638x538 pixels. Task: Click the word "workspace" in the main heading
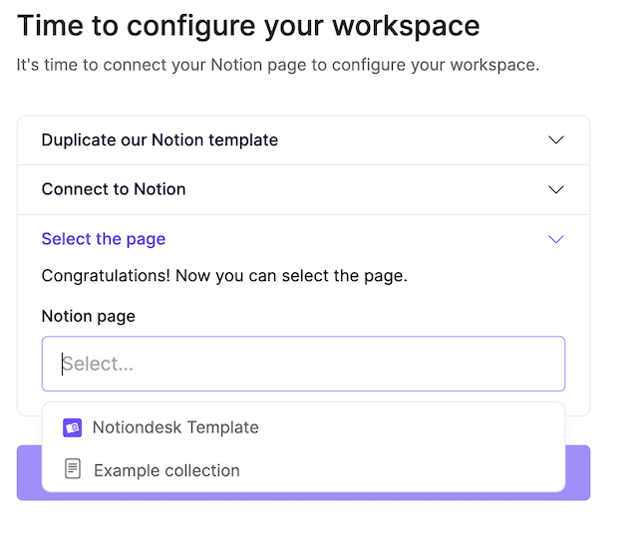412,26
